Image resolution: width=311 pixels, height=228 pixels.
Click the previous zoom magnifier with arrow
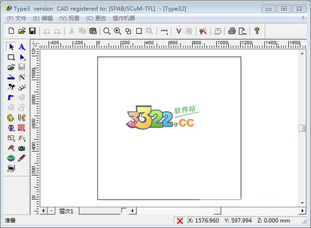click(x=118, y=31)
